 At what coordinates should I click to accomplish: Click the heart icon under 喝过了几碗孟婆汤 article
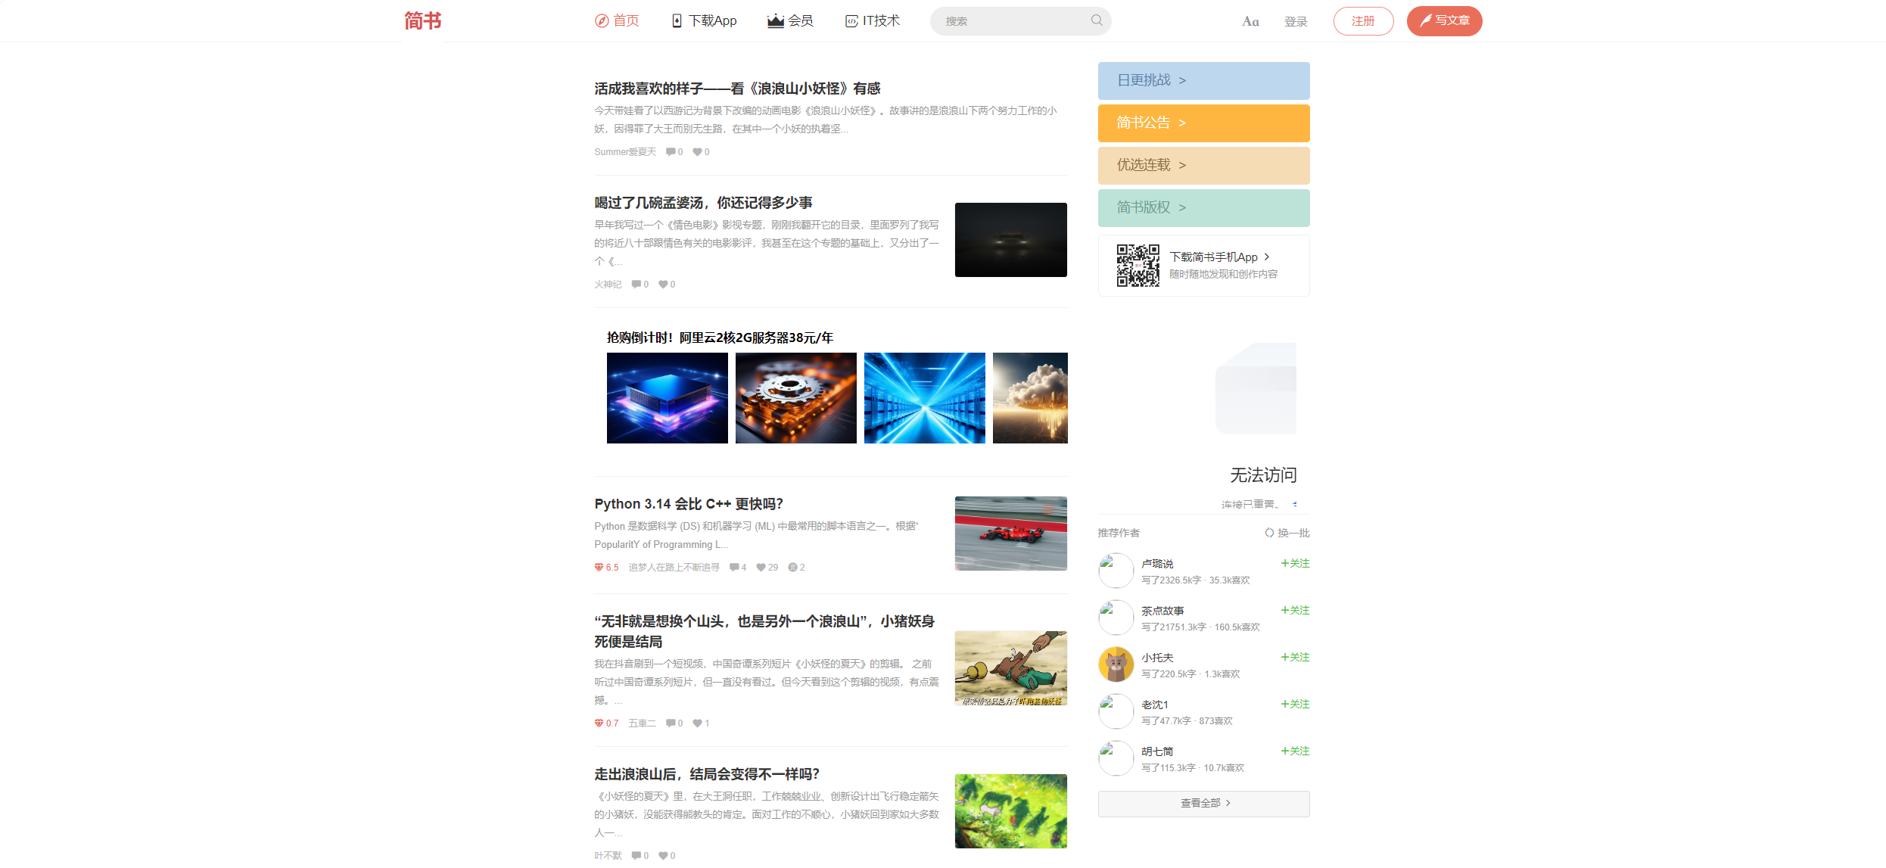pyautogui.click(x=662, y=284)
